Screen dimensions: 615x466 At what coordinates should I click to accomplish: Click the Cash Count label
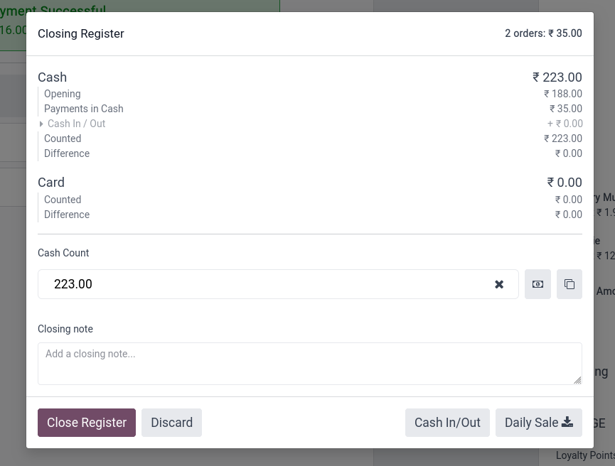63,253
